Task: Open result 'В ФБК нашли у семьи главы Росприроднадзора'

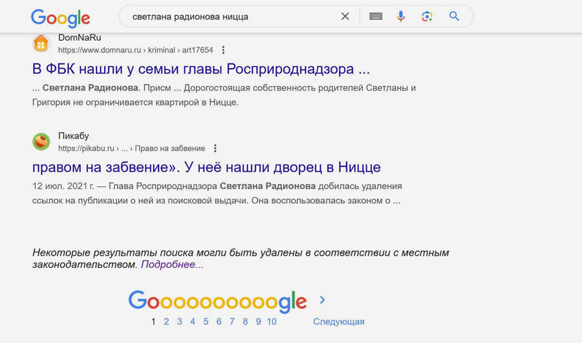Action: pos(201,69)
